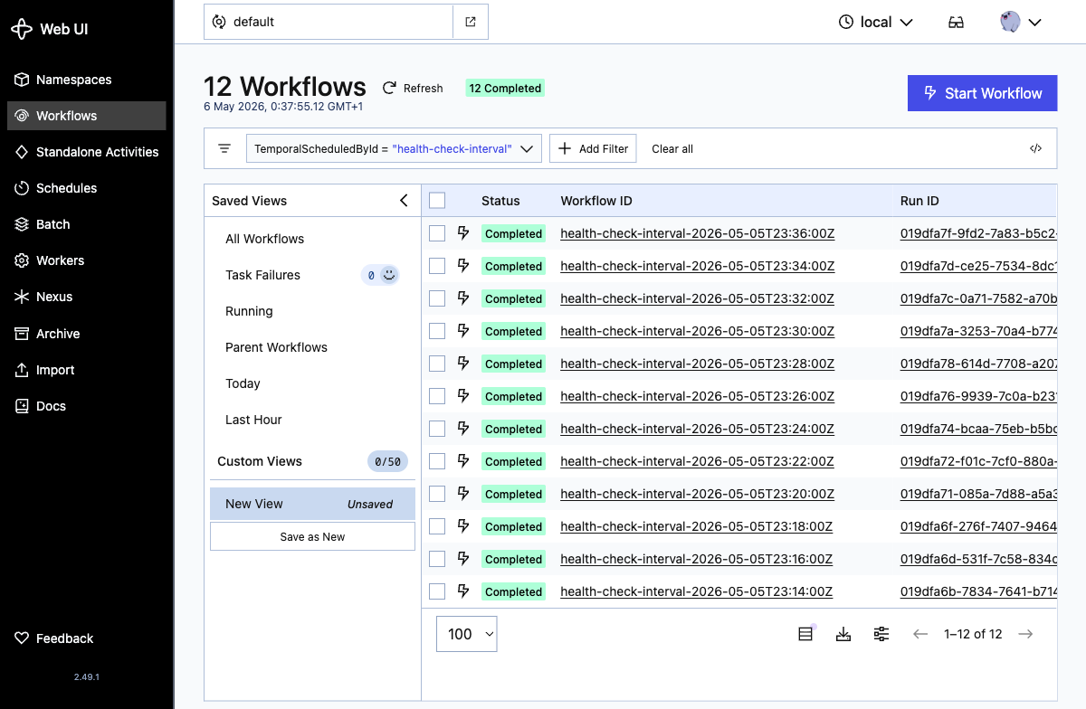
Task: Click the lightning icon on 23:18:00Z row
Action: 463,526
